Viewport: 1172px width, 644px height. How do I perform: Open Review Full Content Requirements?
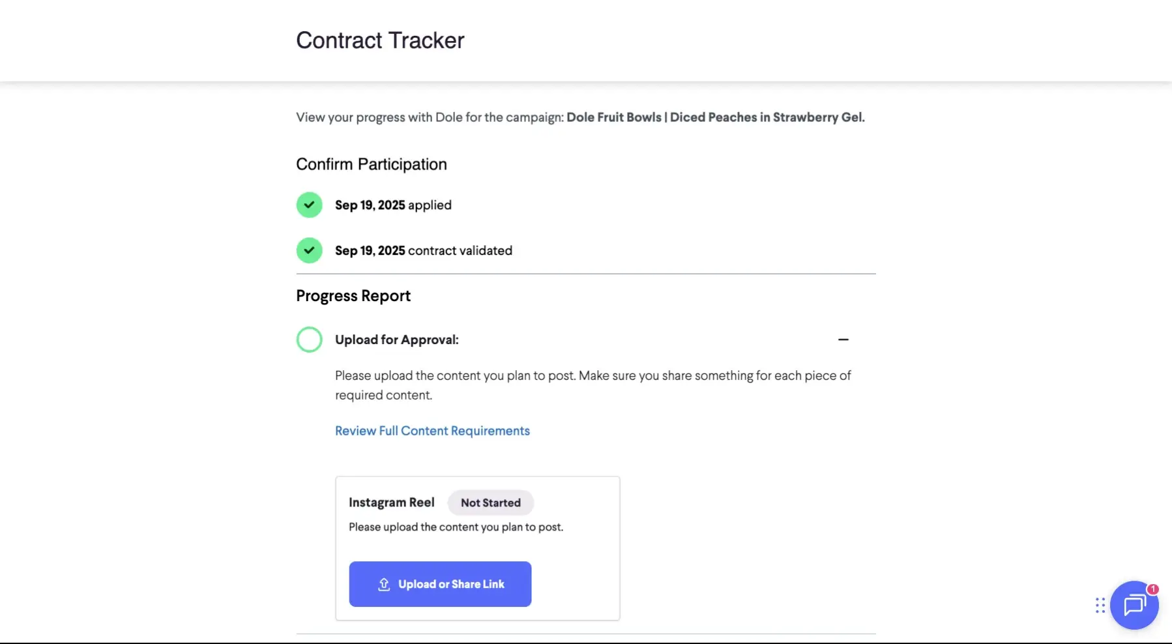pos(432,430)
